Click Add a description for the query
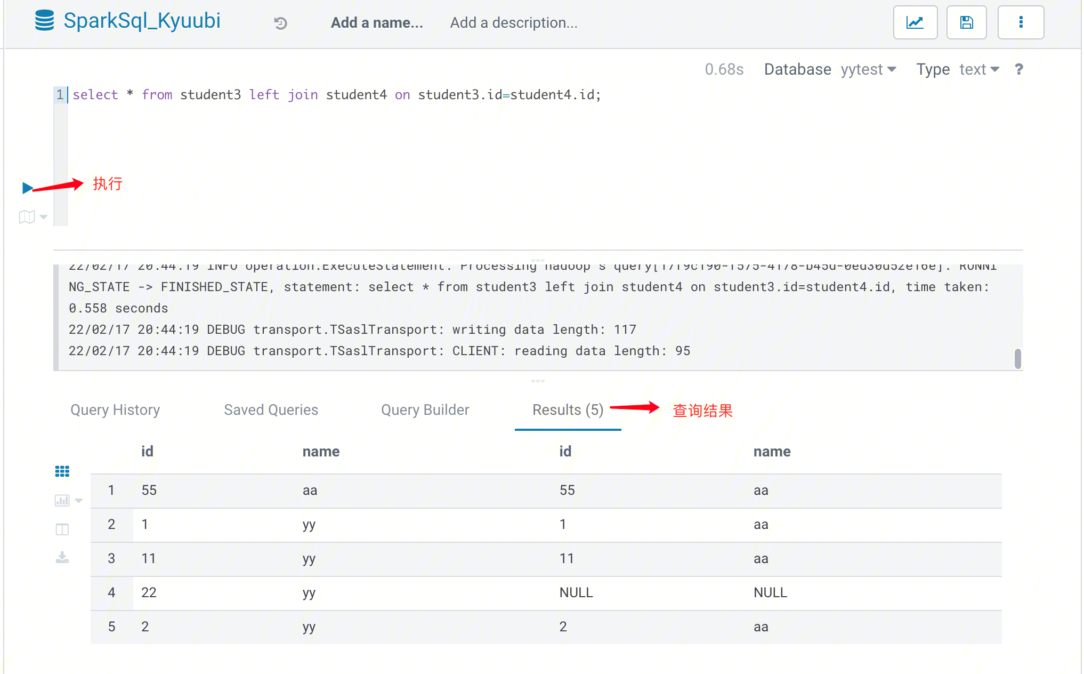The image size is (1084, 674). coord(513,22)
